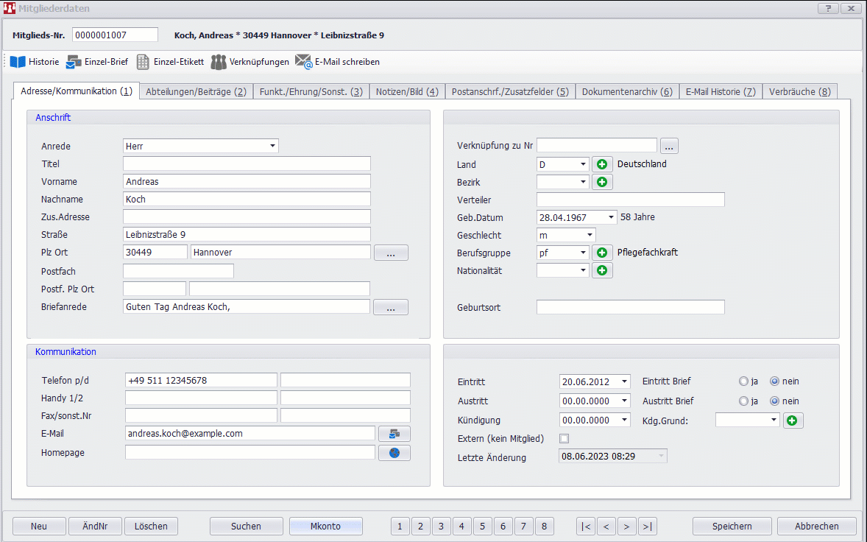Open the Historie book icon
The width and height of the screenshot is (867, 542).
tap(18, 62)
